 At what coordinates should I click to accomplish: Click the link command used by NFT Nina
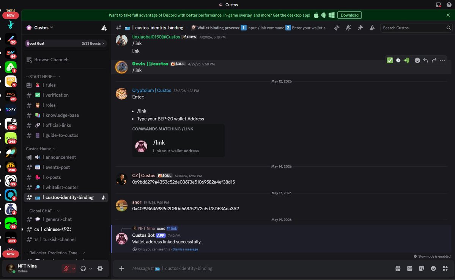click(172, 228)
